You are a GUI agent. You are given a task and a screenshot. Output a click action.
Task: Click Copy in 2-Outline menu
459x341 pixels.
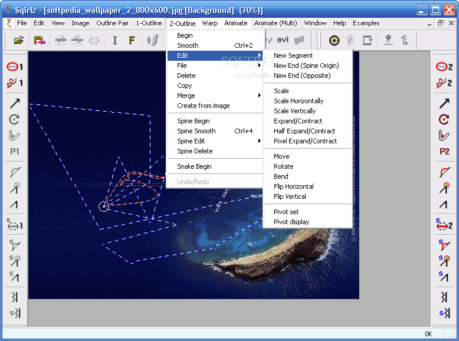[x=215, y=86]
